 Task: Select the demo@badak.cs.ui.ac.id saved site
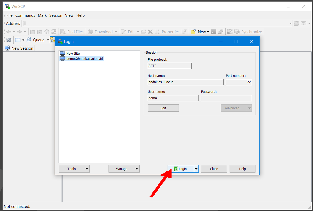point(84,59)
